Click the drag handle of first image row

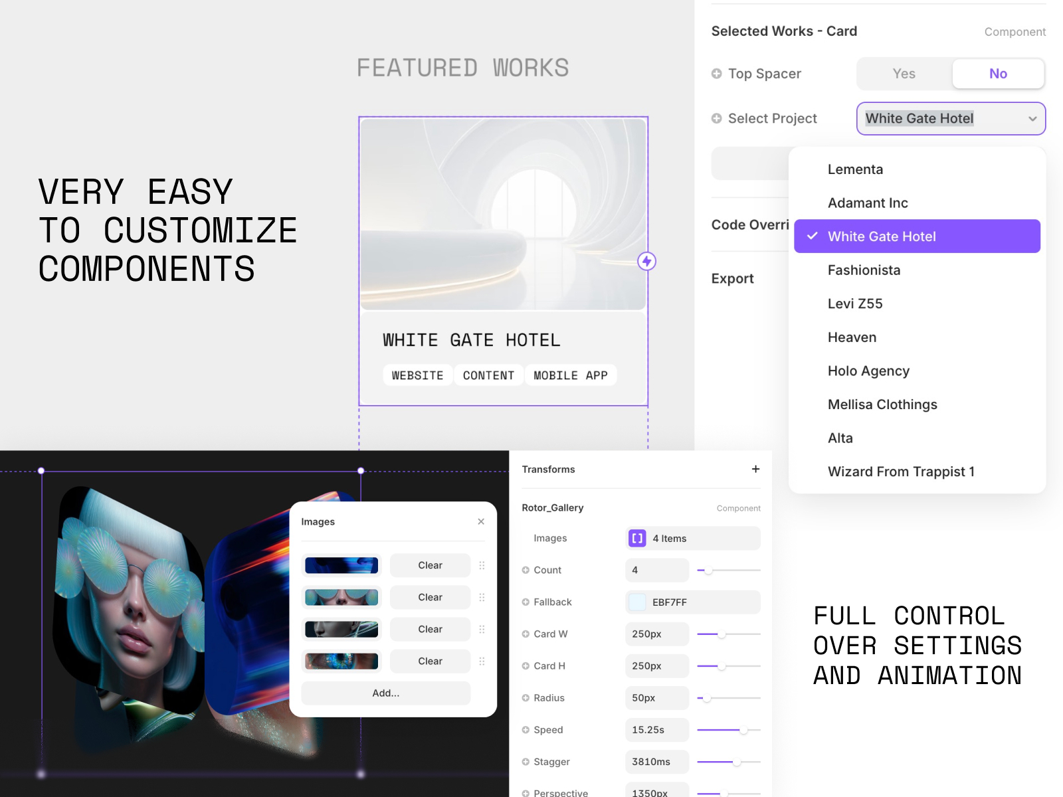click(x=482, y=565)
